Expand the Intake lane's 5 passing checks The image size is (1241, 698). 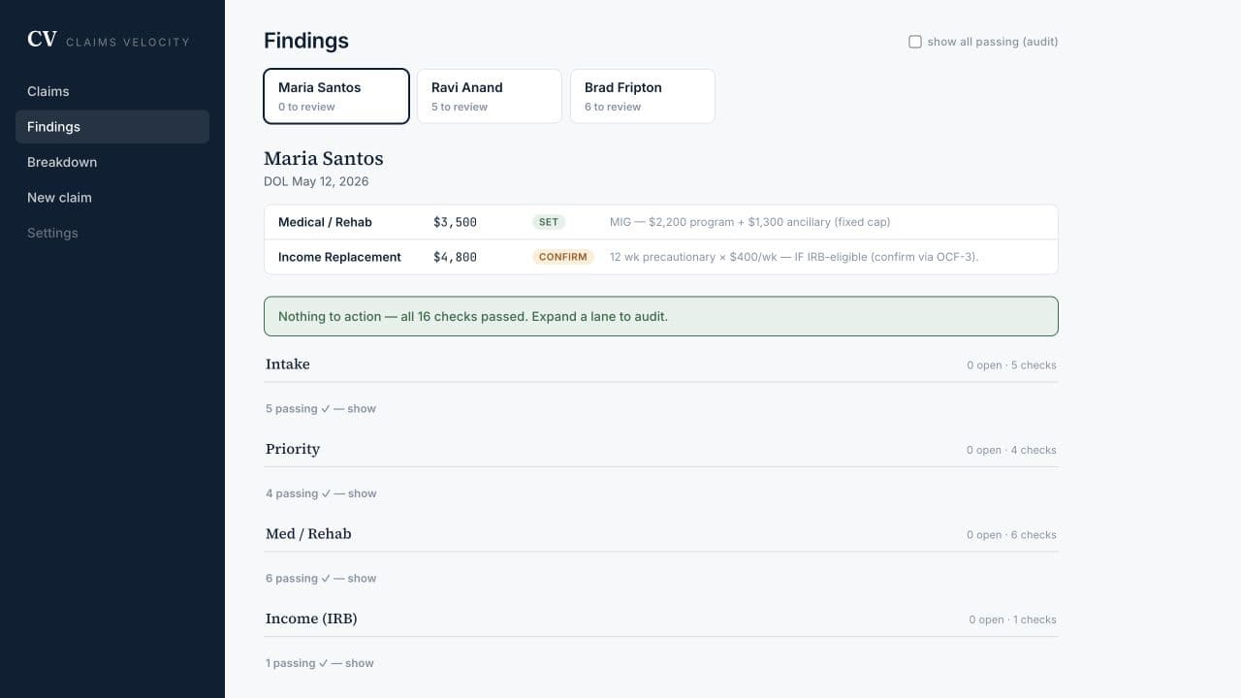click(321, 409)
